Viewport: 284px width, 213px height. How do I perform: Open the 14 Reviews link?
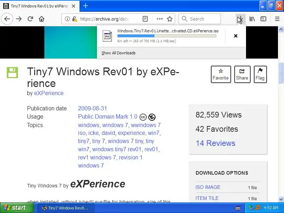tap(215, 143)
